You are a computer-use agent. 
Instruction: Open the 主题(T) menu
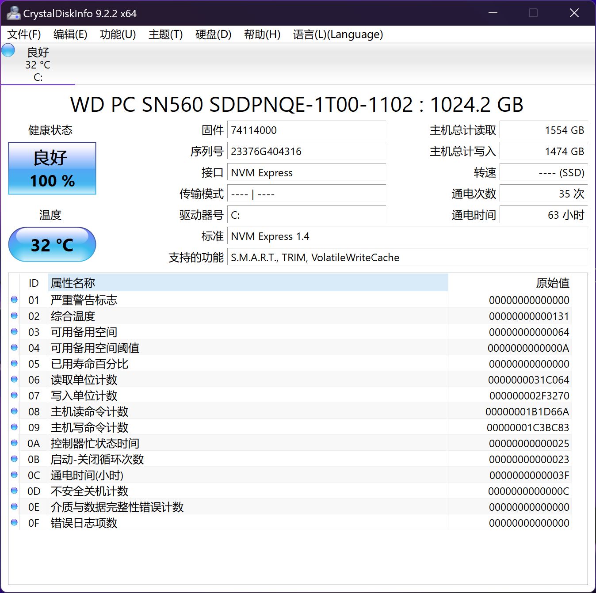coord(166,34)
